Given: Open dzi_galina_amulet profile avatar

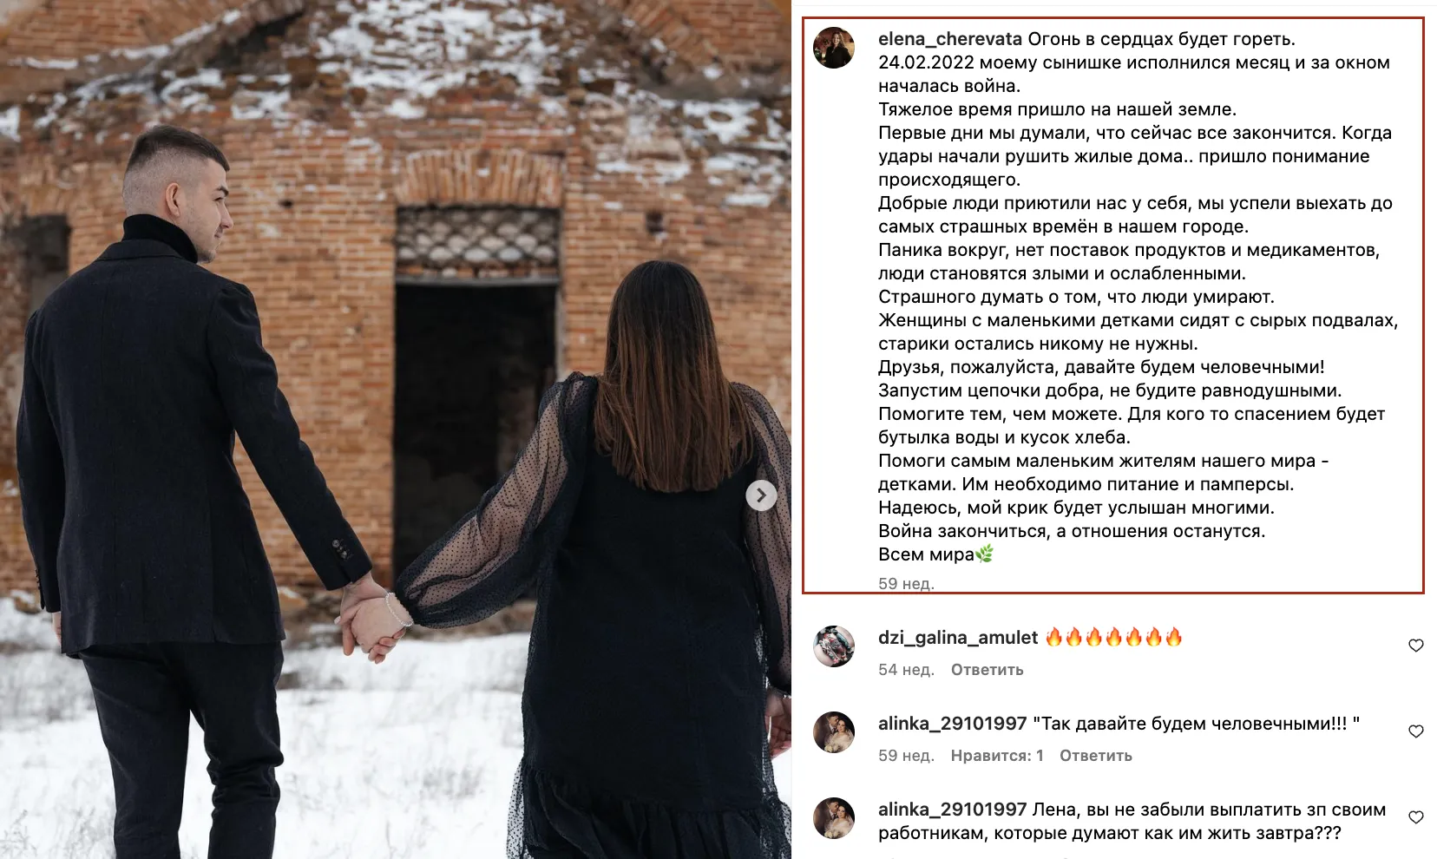Looking at the screenshot, I should 834,646.
